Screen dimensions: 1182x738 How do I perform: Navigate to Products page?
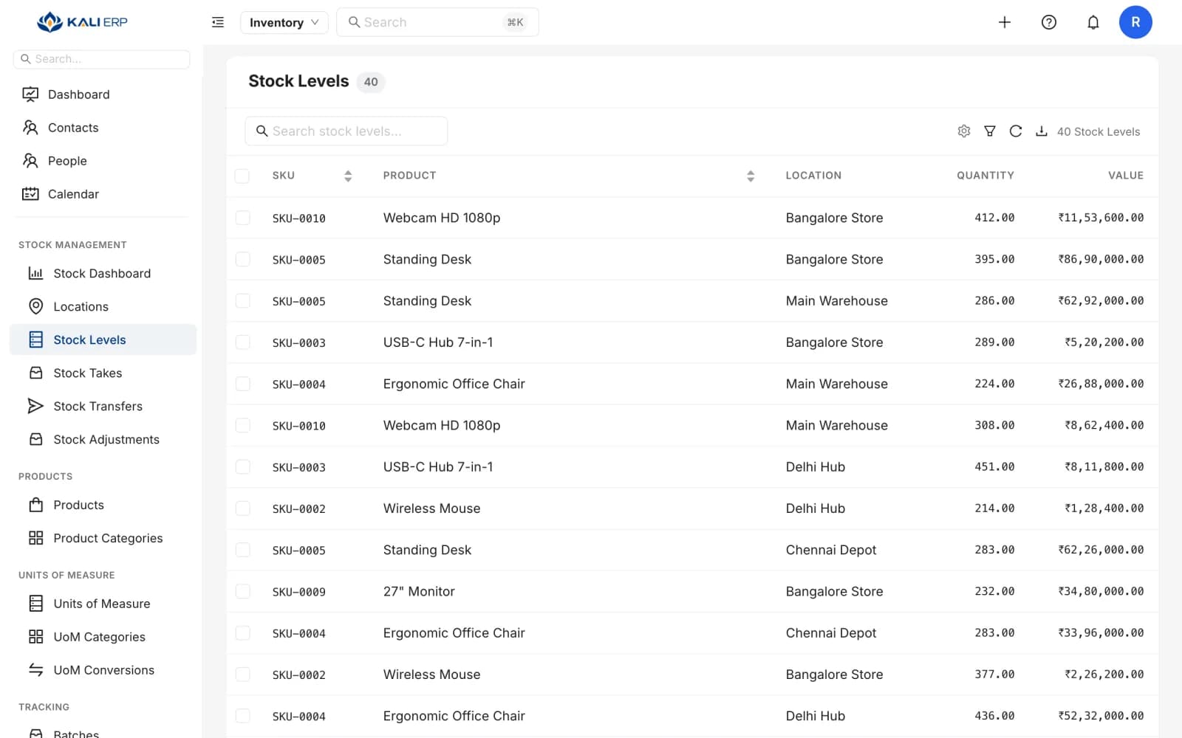click(103, 505)
